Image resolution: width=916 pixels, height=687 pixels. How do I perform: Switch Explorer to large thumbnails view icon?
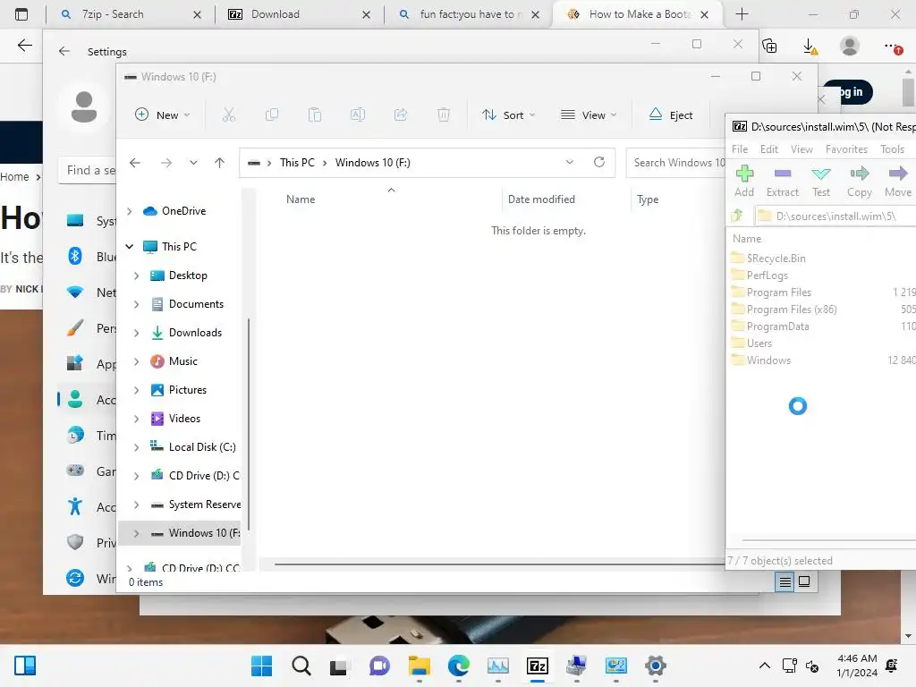pyautogui.click(x=804, y=581)
